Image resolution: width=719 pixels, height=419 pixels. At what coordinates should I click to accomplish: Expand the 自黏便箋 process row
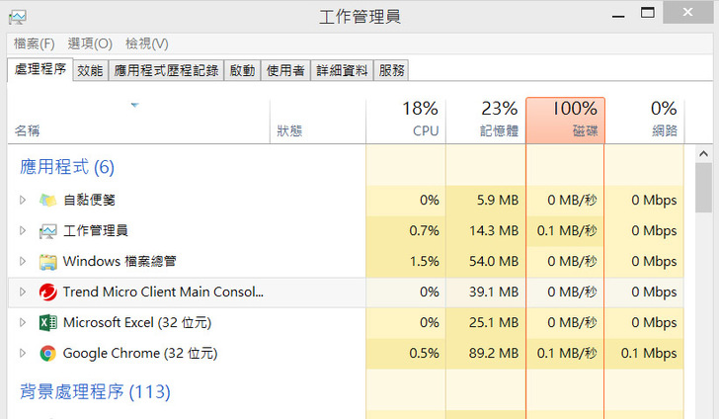click(x=23, y=201)
